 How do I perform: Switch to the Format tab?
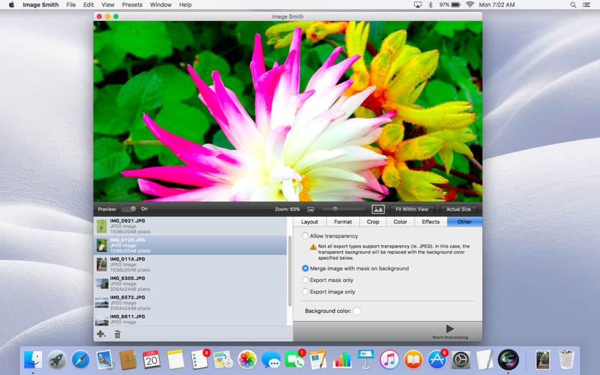tap(343, 221)
